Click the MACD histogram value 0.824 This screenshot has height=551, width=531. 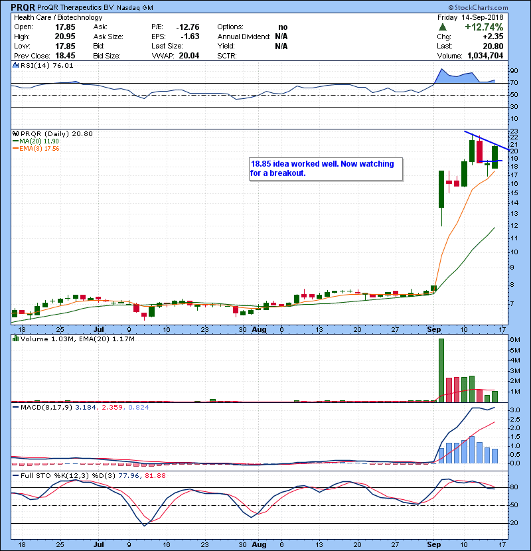click(139, 408)
